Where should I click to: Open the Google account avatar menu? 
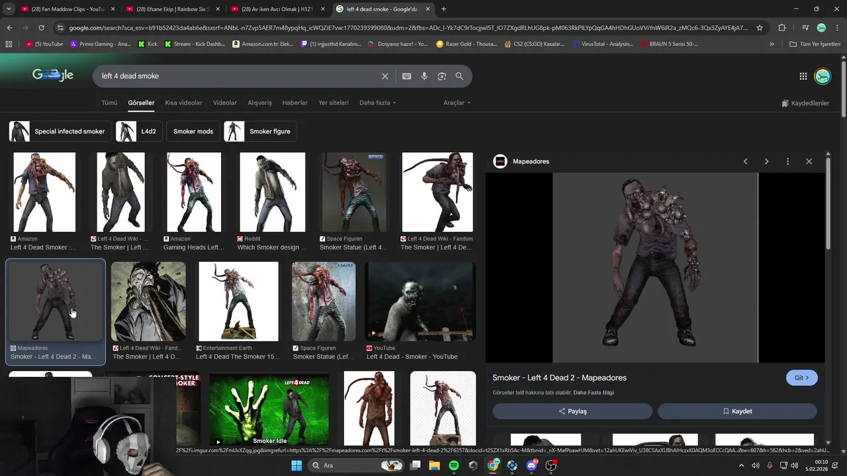(823, 76)
